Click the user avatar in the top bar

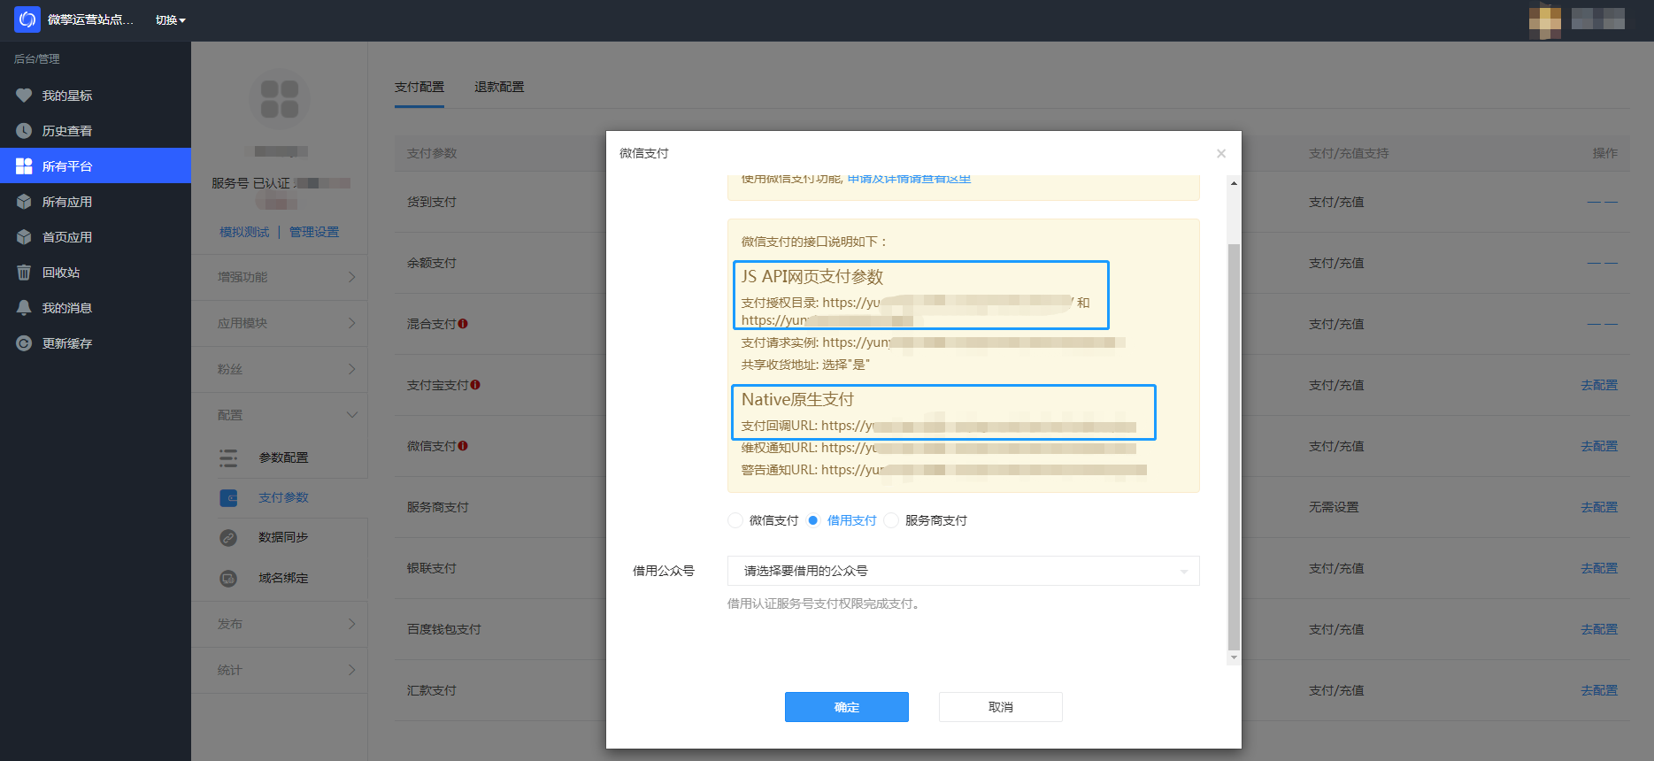[1545, 20]
